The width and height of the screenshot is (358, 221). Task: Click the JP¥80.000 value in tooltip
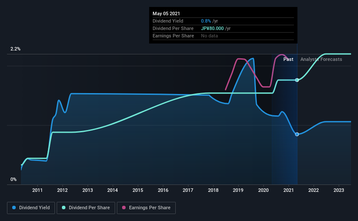pyautogui.click(x=212, y=28)
